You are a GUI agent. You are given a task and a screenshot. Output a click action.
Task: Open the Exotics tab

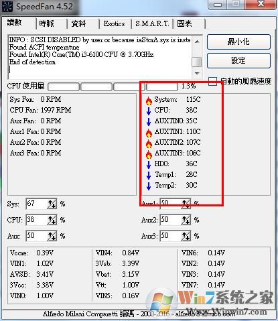tap(115, 23)
